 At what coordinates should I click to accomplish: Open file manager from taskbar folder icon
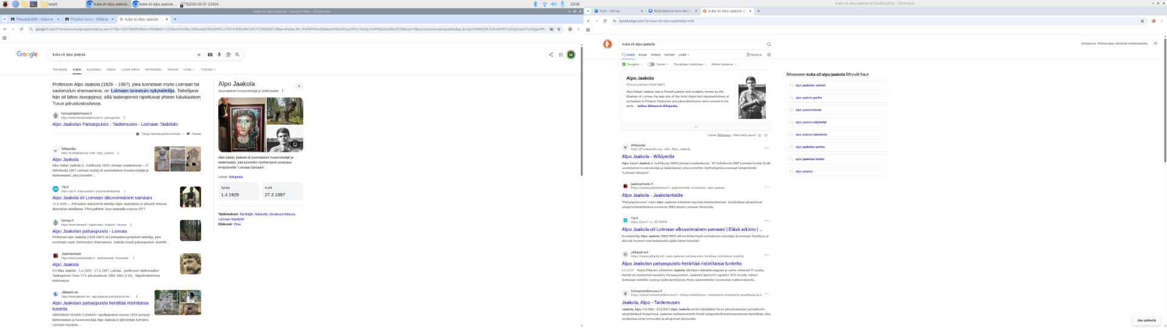(24, 4)
